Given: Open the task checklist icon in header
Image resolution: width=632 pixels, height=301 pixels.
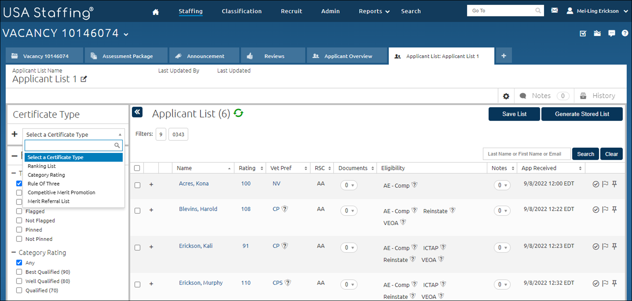Looking at the screenshot, I should tap(583, 33).
